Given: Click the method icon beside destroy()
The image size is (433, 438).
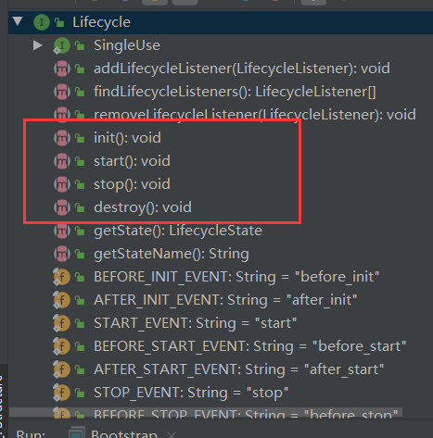Looking at the screenshot, I should pos(62,207).
